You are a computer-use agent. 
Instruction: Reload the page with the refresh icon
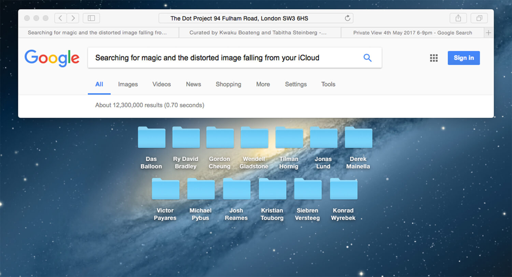click(347, 18)
